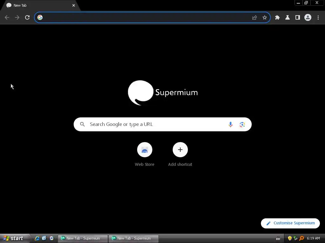Click the Supermium logo on the page
The height and width of the screenshot is (243, 325).
[x=163, y=93]
